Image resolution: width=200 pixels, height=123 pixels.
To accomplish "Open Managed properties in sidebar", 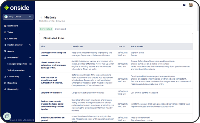I will pyautogui.click(x=17, y=64).
